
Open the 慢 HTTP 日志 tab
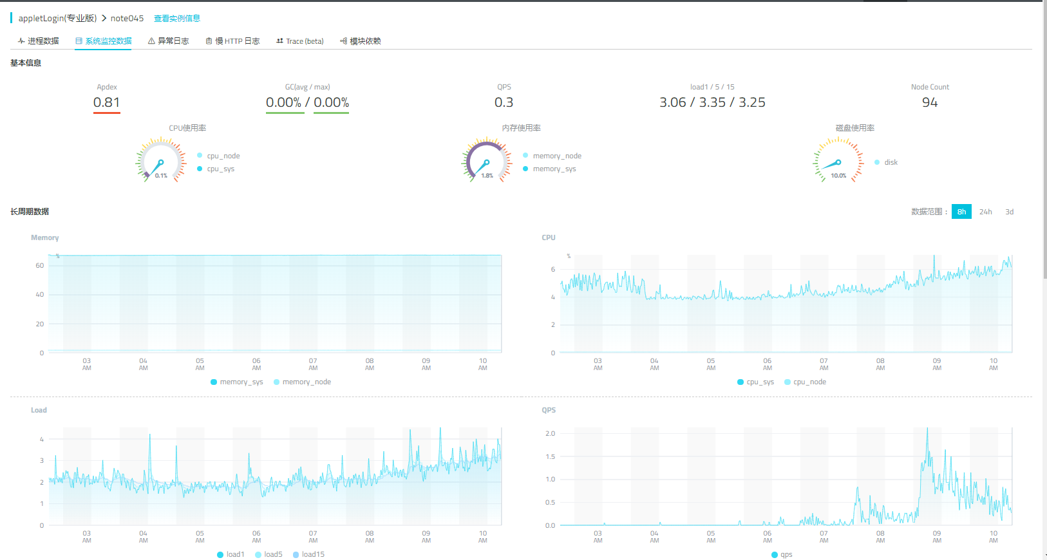[232, 41]
